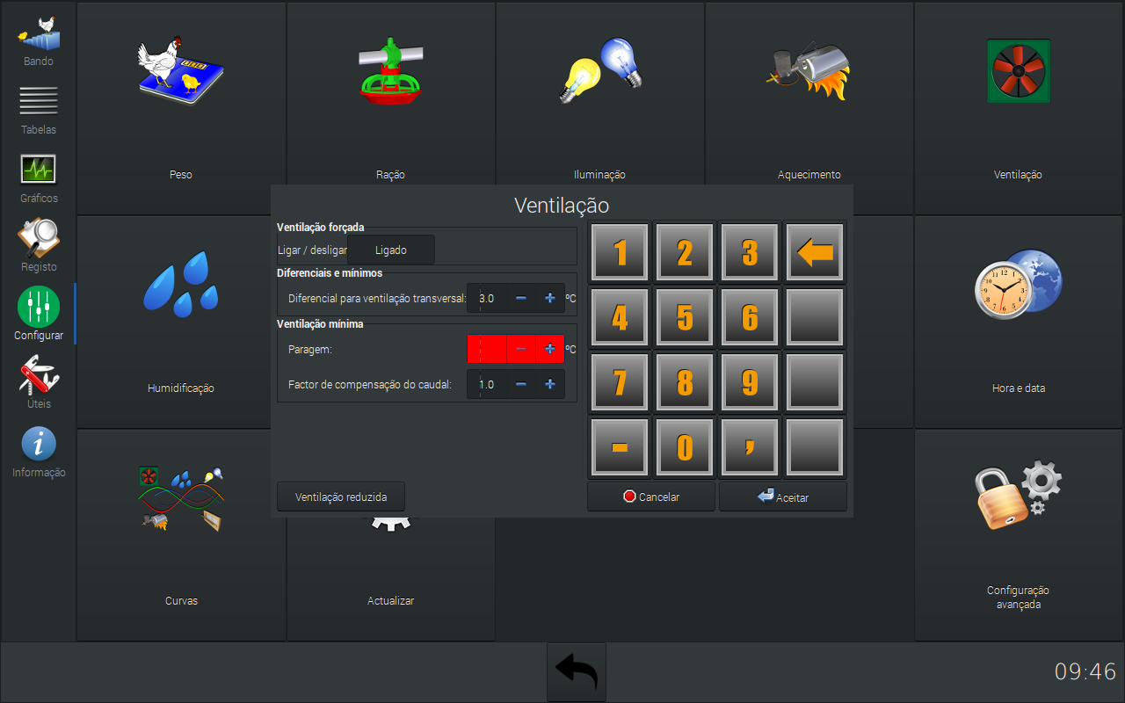Open the Tabelas sidebar item
Viewport: 1125px width, 703px height.
coord(39,110)
